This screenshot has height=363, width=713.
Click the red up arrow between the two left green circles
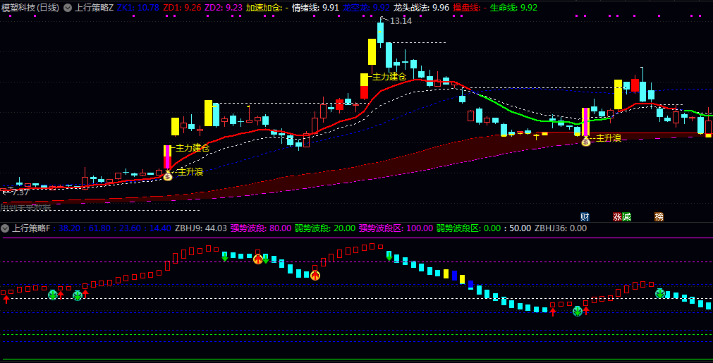tap(61, 295)
